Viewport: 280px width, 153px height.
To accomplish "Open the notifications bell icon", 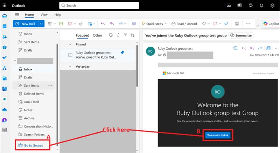I will tap(261, 6).
